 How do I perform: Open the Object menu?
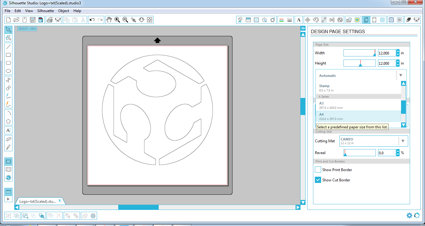64,11
